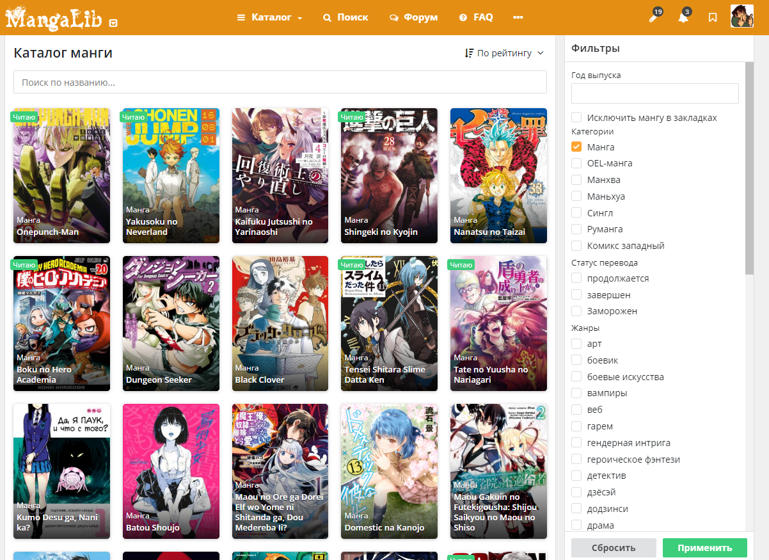Check the гарем genre checkbox

point(576,426)
